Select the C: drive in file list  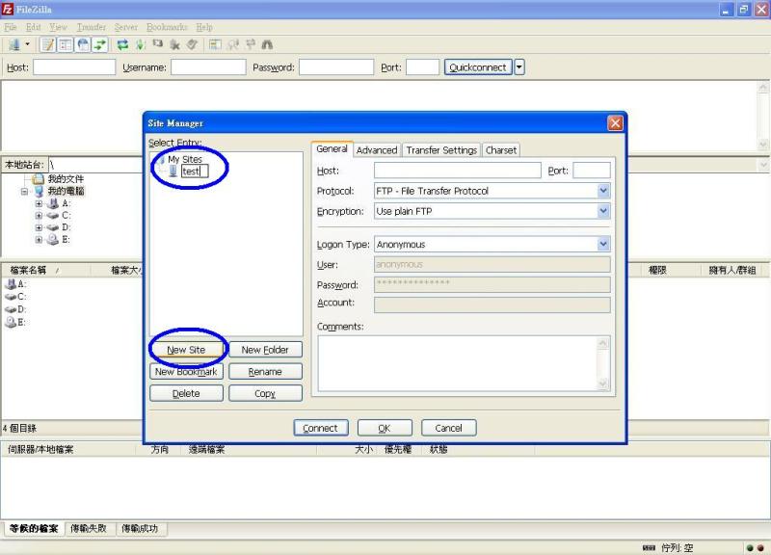[x=15, y=297]
